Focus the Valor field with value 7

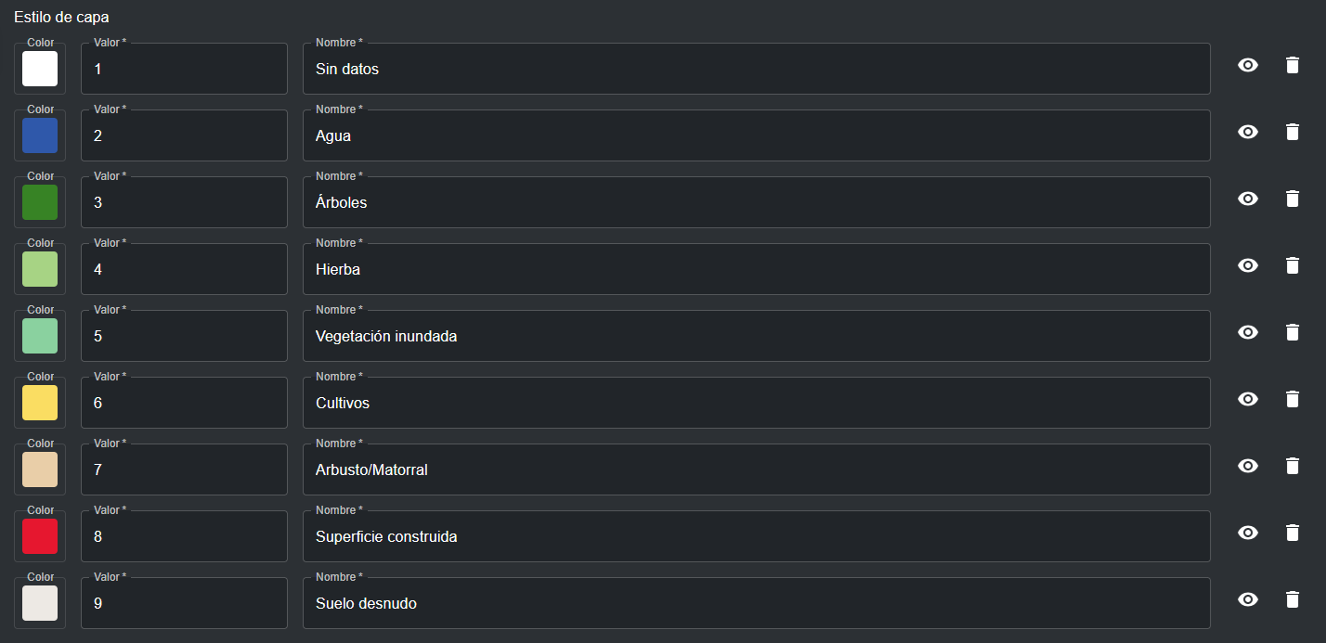point(184,470)
